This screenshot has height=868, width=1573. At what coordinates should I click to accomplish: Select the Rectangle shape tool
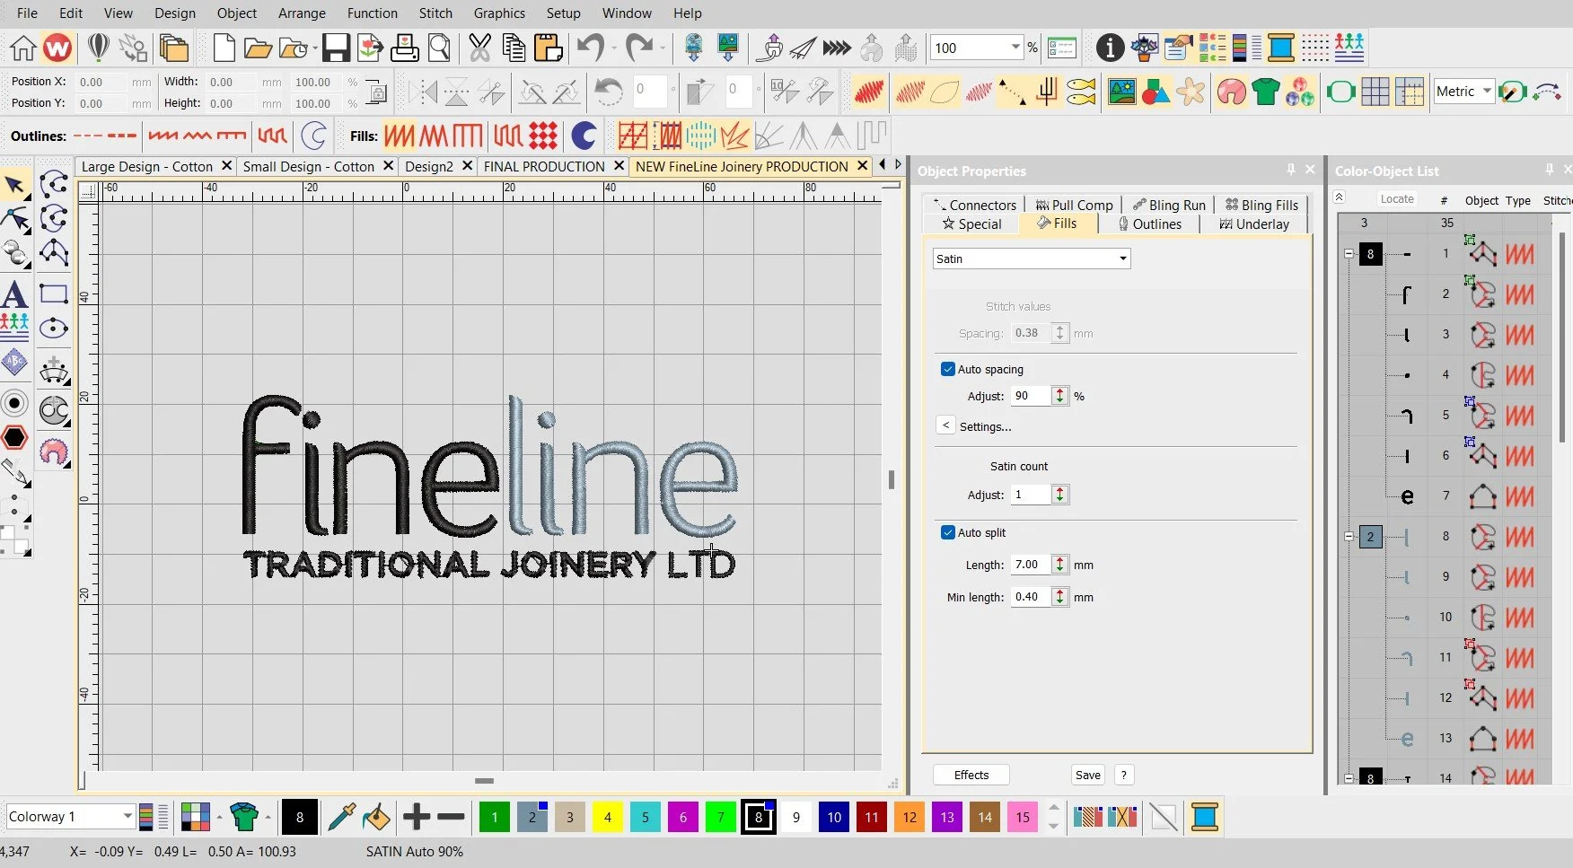pyautogui.click(x=54, y=294)
